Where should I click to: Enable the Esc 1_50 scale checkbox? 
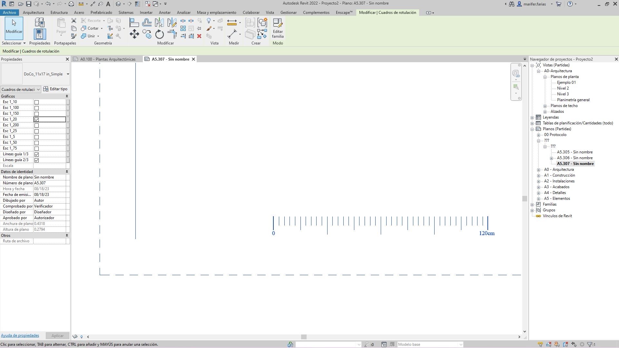coord(36,142)
